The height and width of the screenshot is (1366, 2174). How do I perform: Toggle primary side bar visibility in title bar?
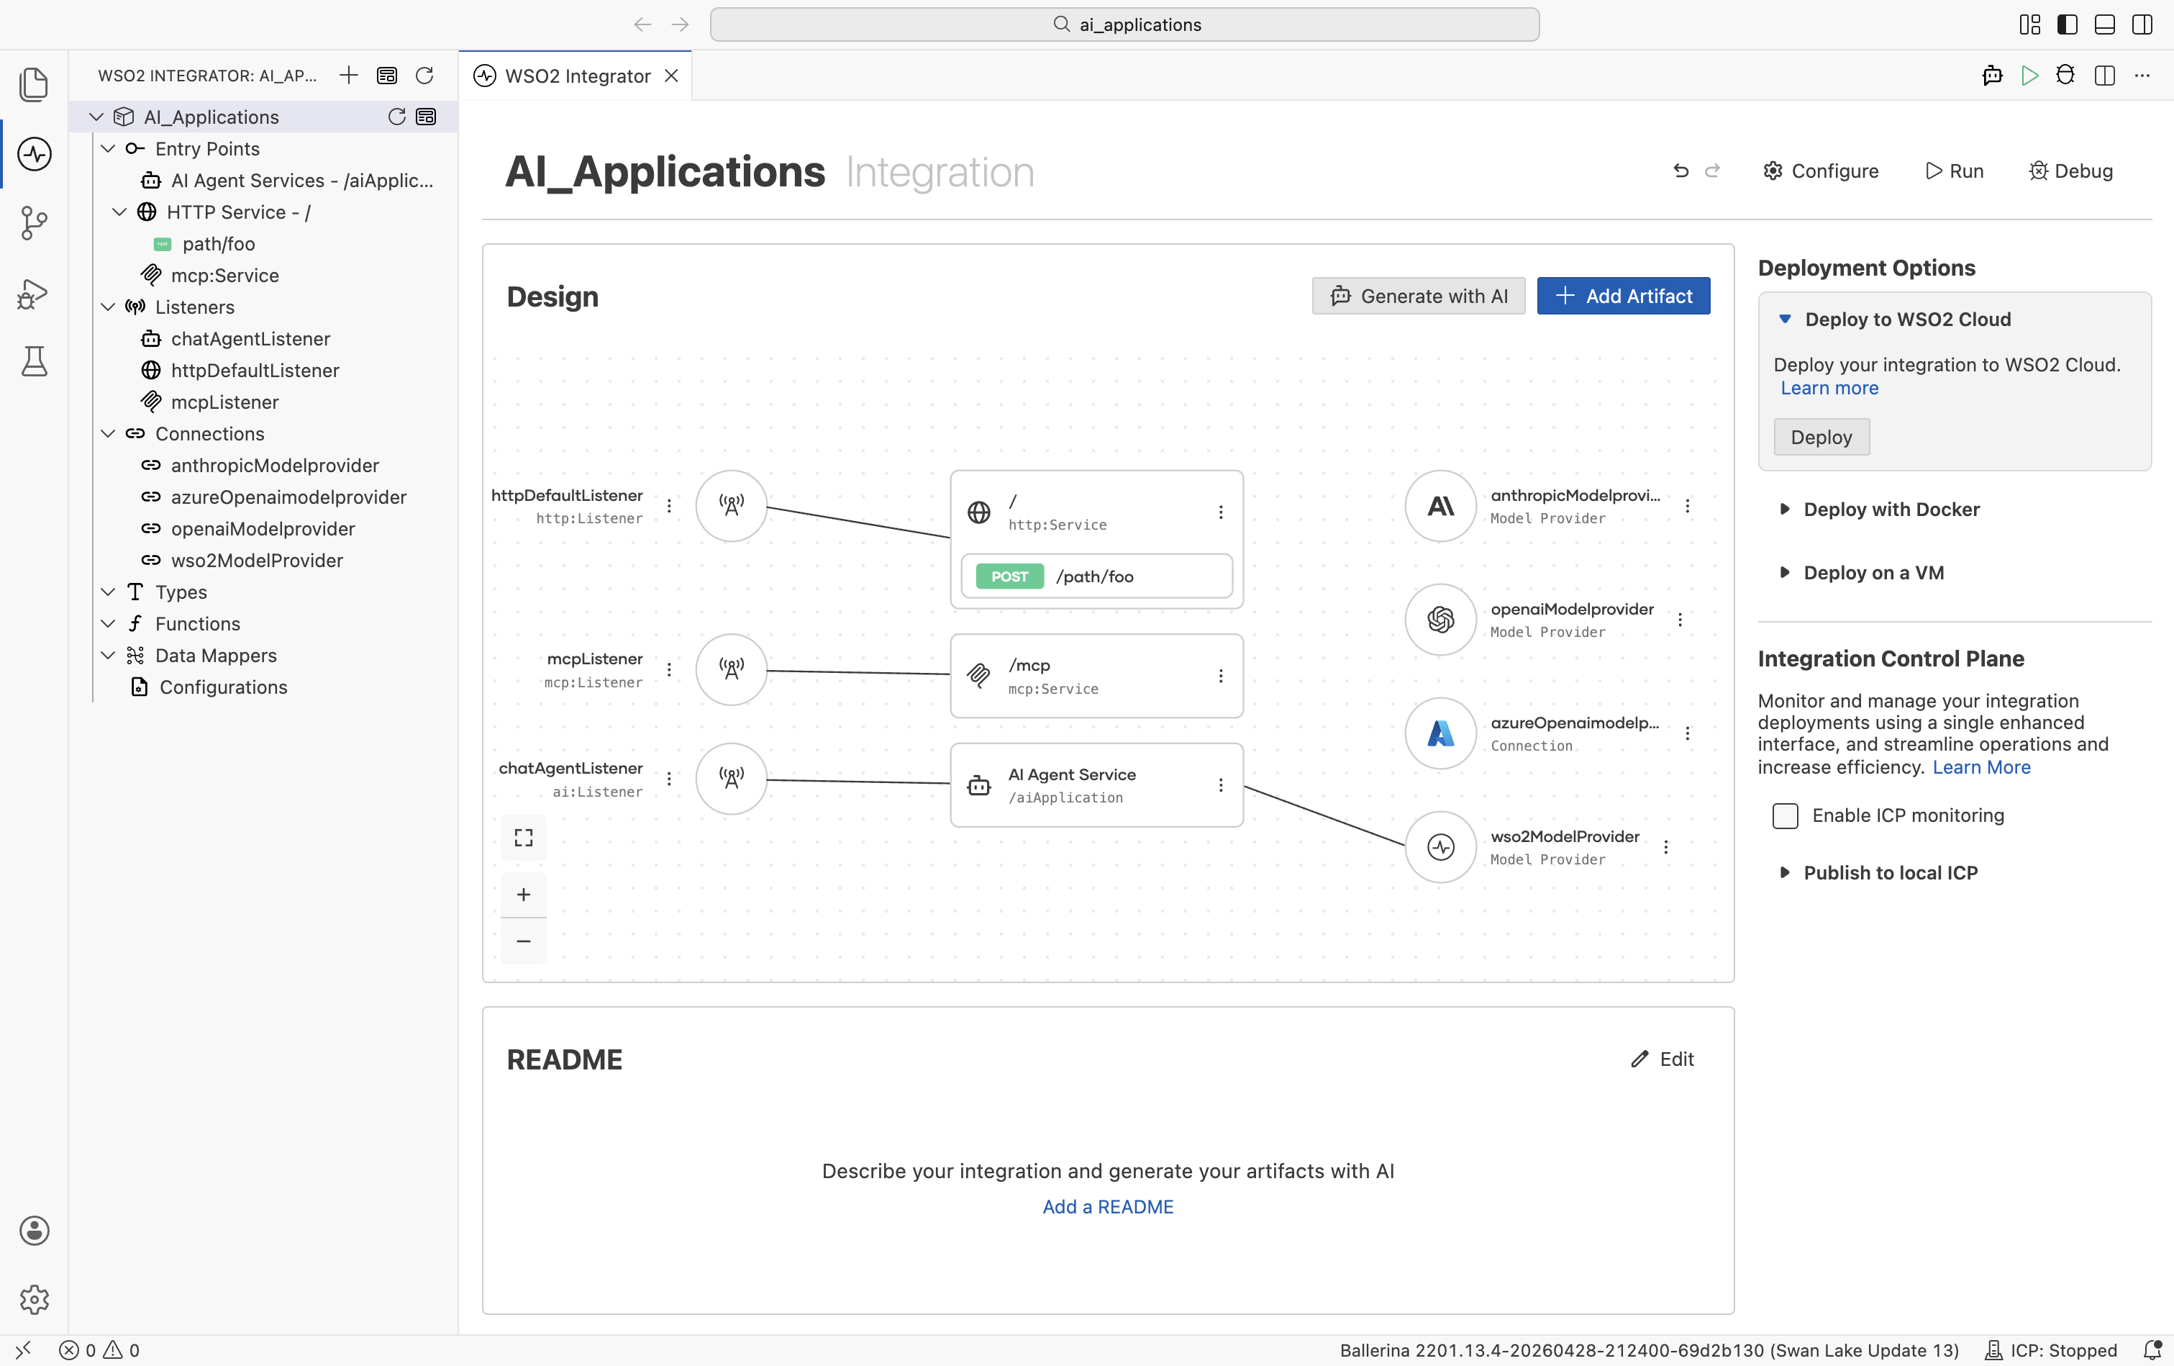[2068, 24]
